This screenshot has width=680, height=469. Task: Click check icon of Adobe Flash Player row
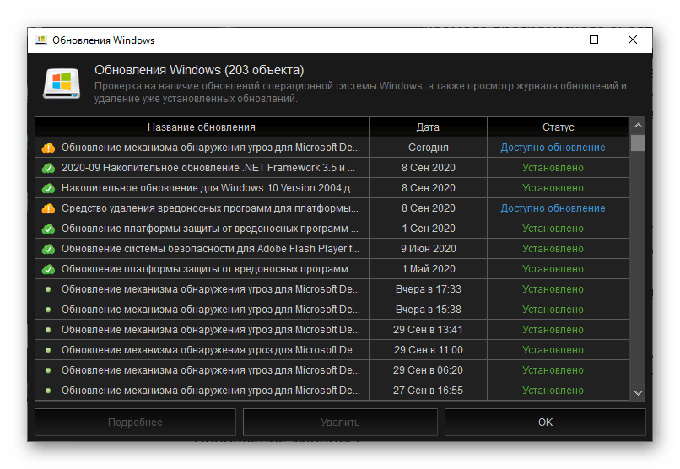pos(48,249)
